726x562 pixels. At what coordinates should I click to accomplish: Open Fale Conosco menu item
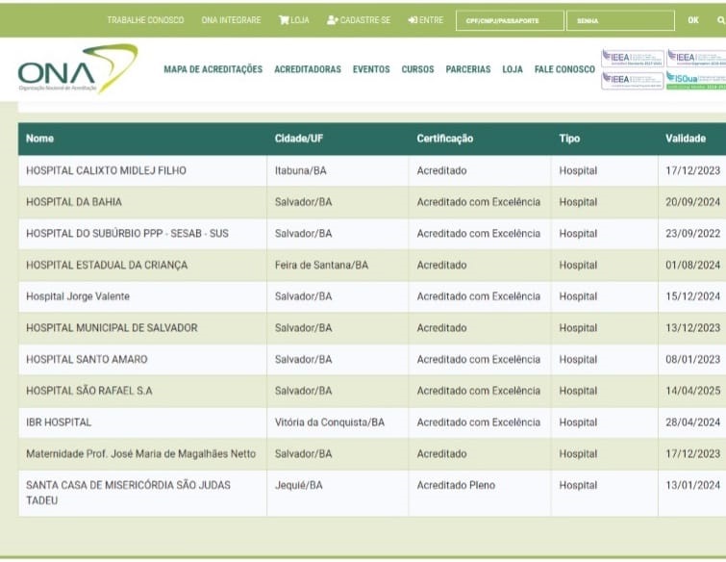564,69
